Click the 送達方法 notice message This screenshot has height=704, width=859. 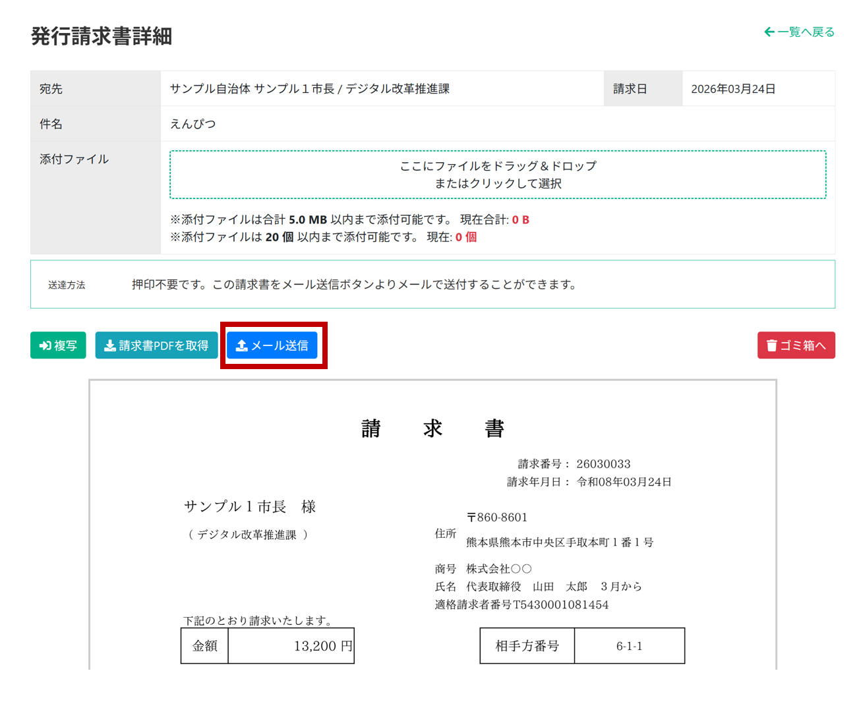[354, 285]
